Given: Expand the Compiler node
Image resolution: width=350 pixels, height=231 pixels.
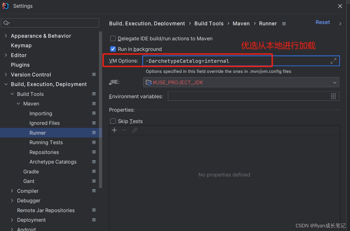Looking at the screenshot, I should [x=12, y=191].
